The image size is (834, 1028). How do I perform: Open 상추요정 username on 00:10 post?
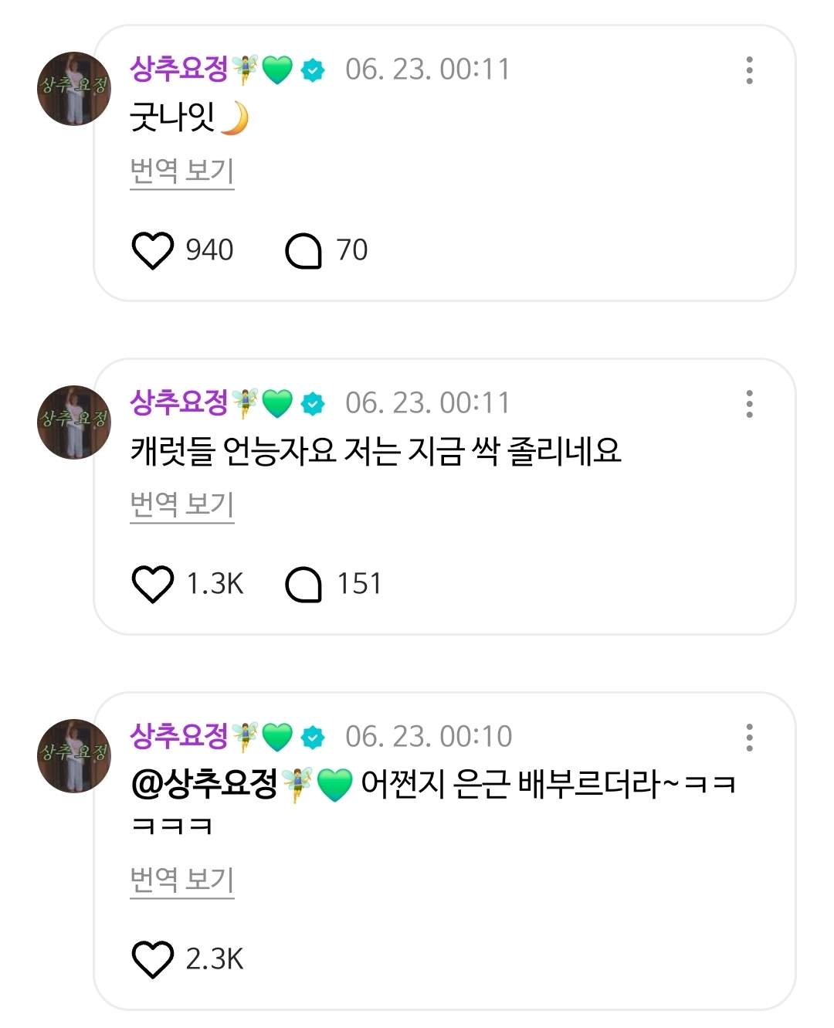[x=179, y=737]
